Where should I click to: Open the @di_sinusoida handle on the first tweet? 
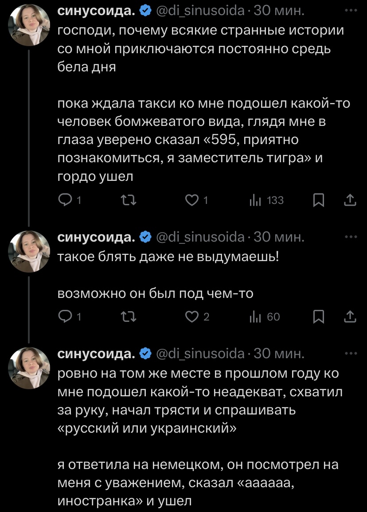201,10
